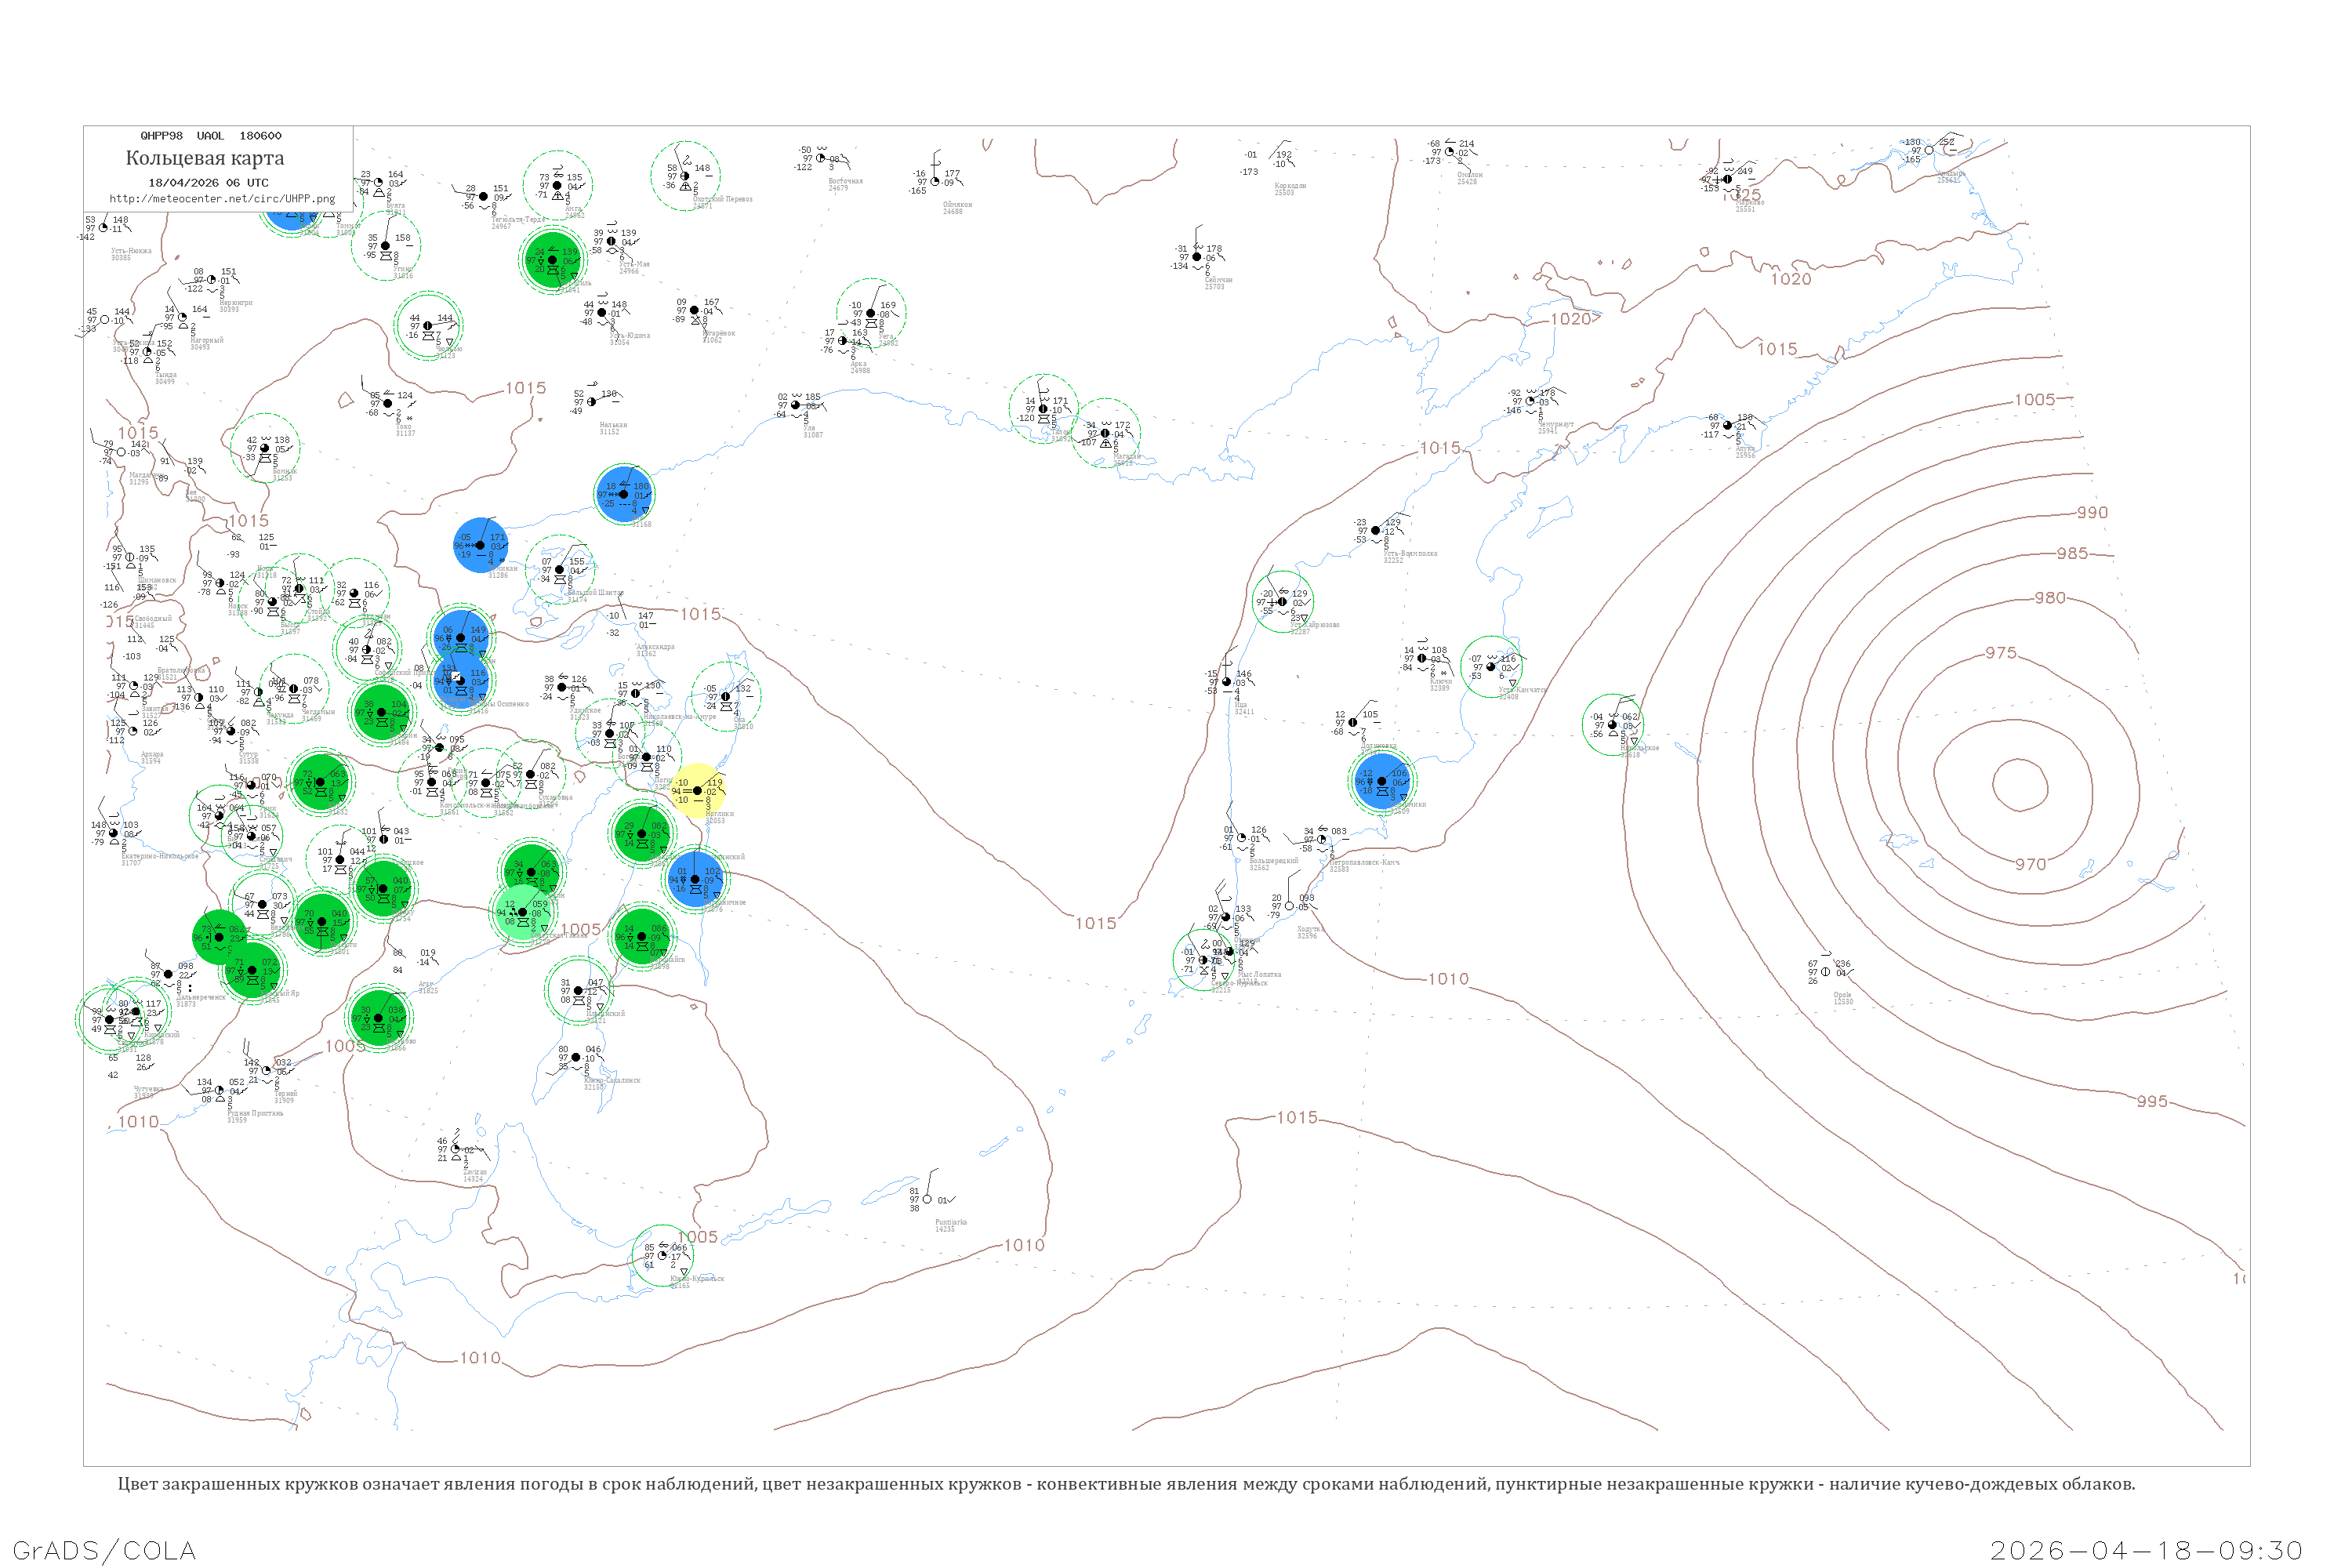Viewport: 2352px width, 1568px height.
Task: Click the dashed ring at Охотский Перевоз
Action: [x=685, y=176]
